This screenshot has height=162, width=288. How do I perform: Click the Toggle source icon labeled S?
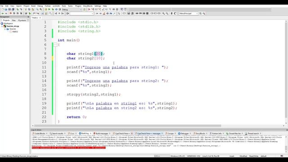pos(171,13)
